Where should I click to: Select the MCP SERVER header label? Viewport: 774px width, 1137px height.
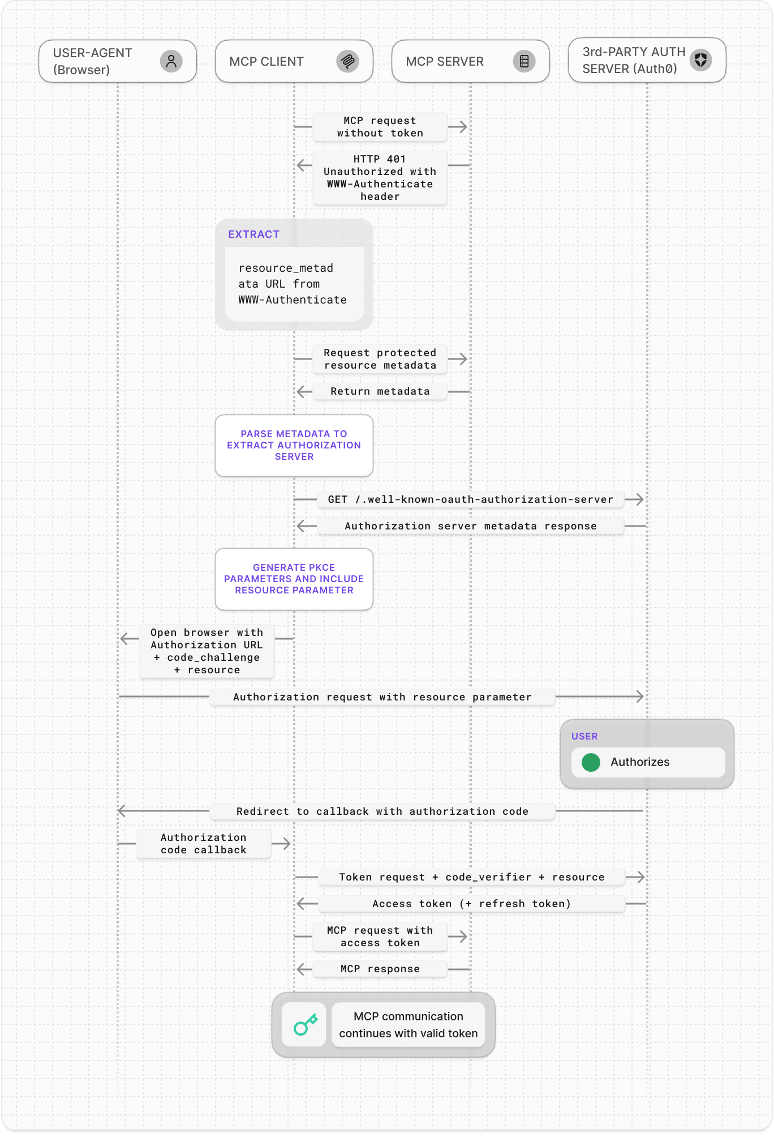click(445, 62)
